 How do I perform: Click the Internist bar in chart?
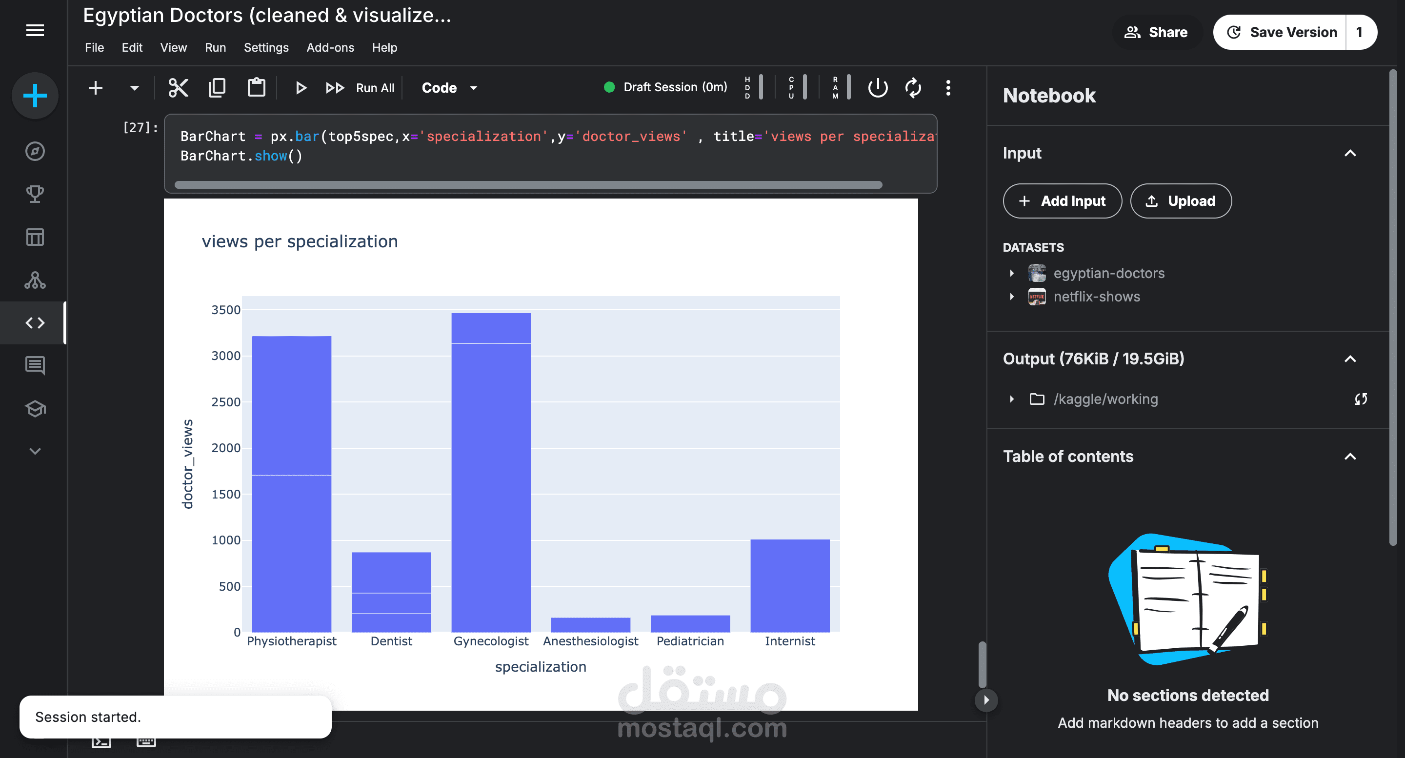point(790,586)
